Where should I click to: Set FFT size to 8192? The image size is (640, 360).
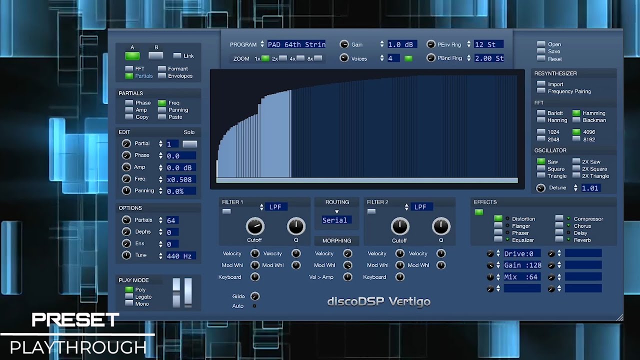(x=576, y=139)
